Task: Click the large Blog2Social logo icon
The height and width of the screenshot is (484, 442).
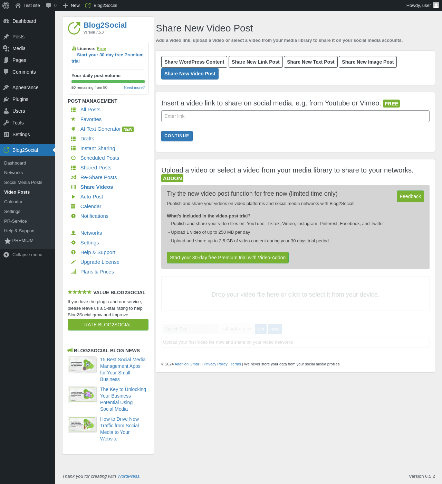Action: (x=74, y=28)
